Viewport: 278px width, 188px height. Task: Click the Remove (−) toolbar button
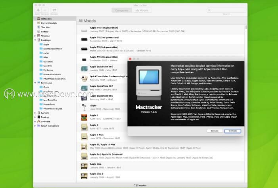click(45, 10)
